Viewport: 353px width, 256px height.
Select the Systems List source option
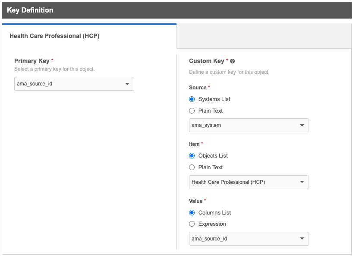tap(192, 99)
